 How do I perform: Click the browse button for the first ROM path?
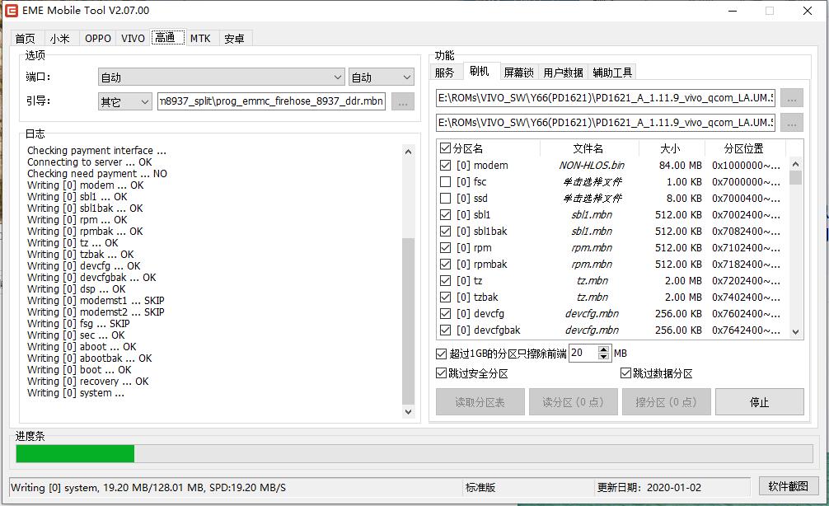coord(791,98)
